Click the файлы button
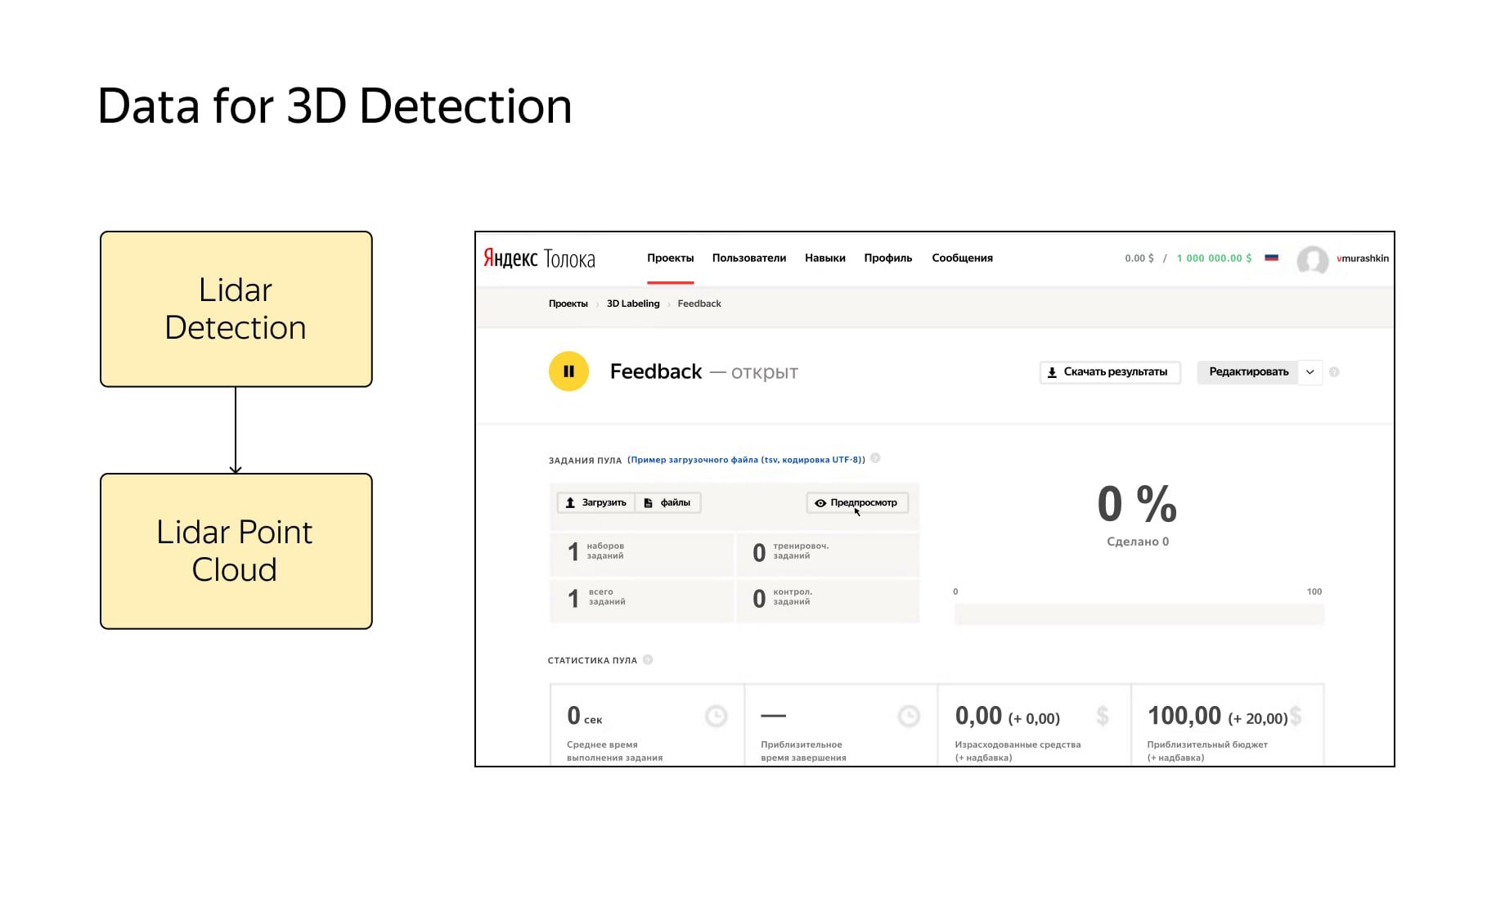 point(668,502)
